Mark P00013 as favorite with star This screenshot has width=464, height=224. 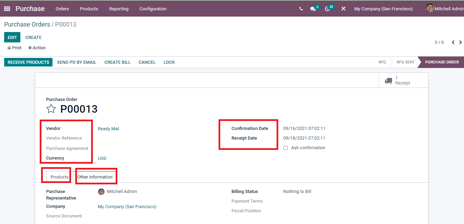pyautogui.click(x=51, y=109)
